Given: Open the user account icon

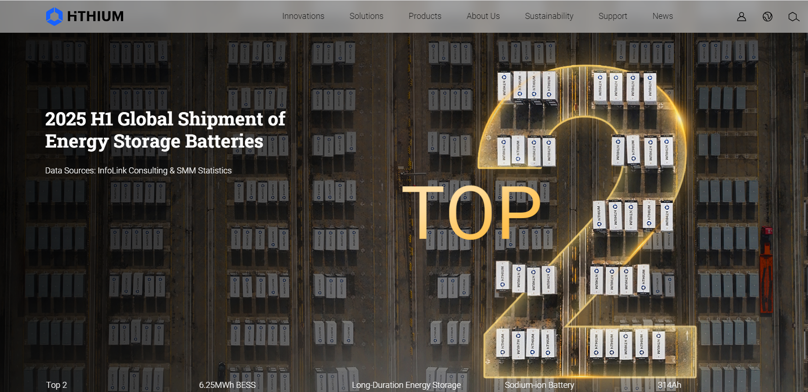Looking at the screenshot, I should coord(741,17).
